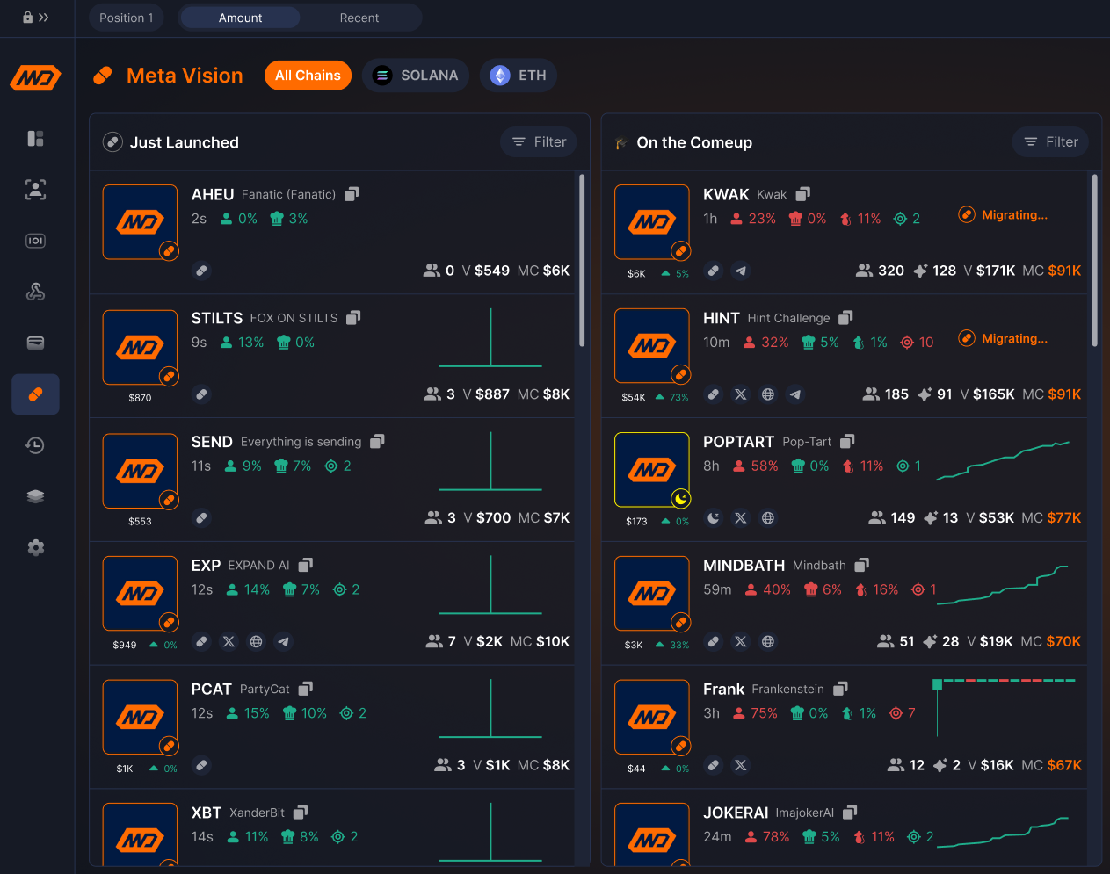The height and width of the screenshot is (874, 1110).
Task: Open HINT X (Twitter) link
Action: point(741,394)
